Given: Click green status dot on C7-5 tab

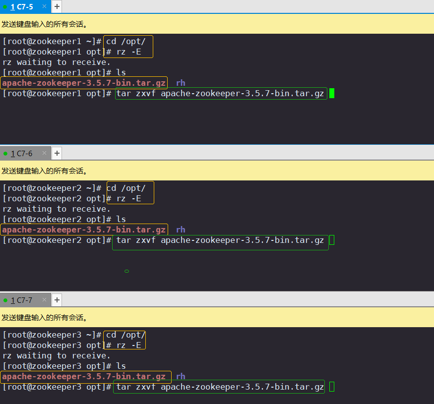Looking at the screenshot, I should (x=5, y=7).
